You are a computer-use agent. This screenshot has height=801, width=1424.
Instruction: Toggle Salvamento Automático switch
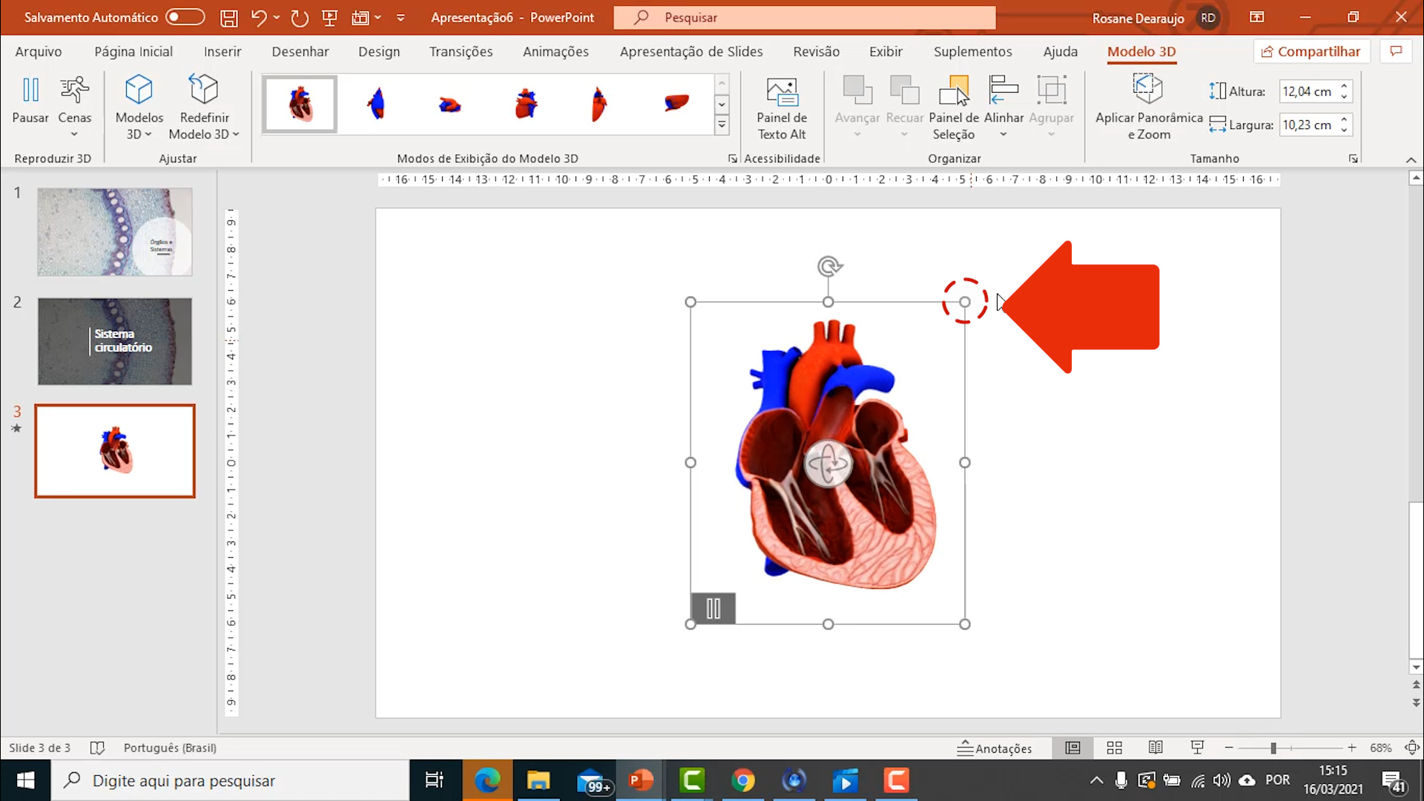(185, 16)
